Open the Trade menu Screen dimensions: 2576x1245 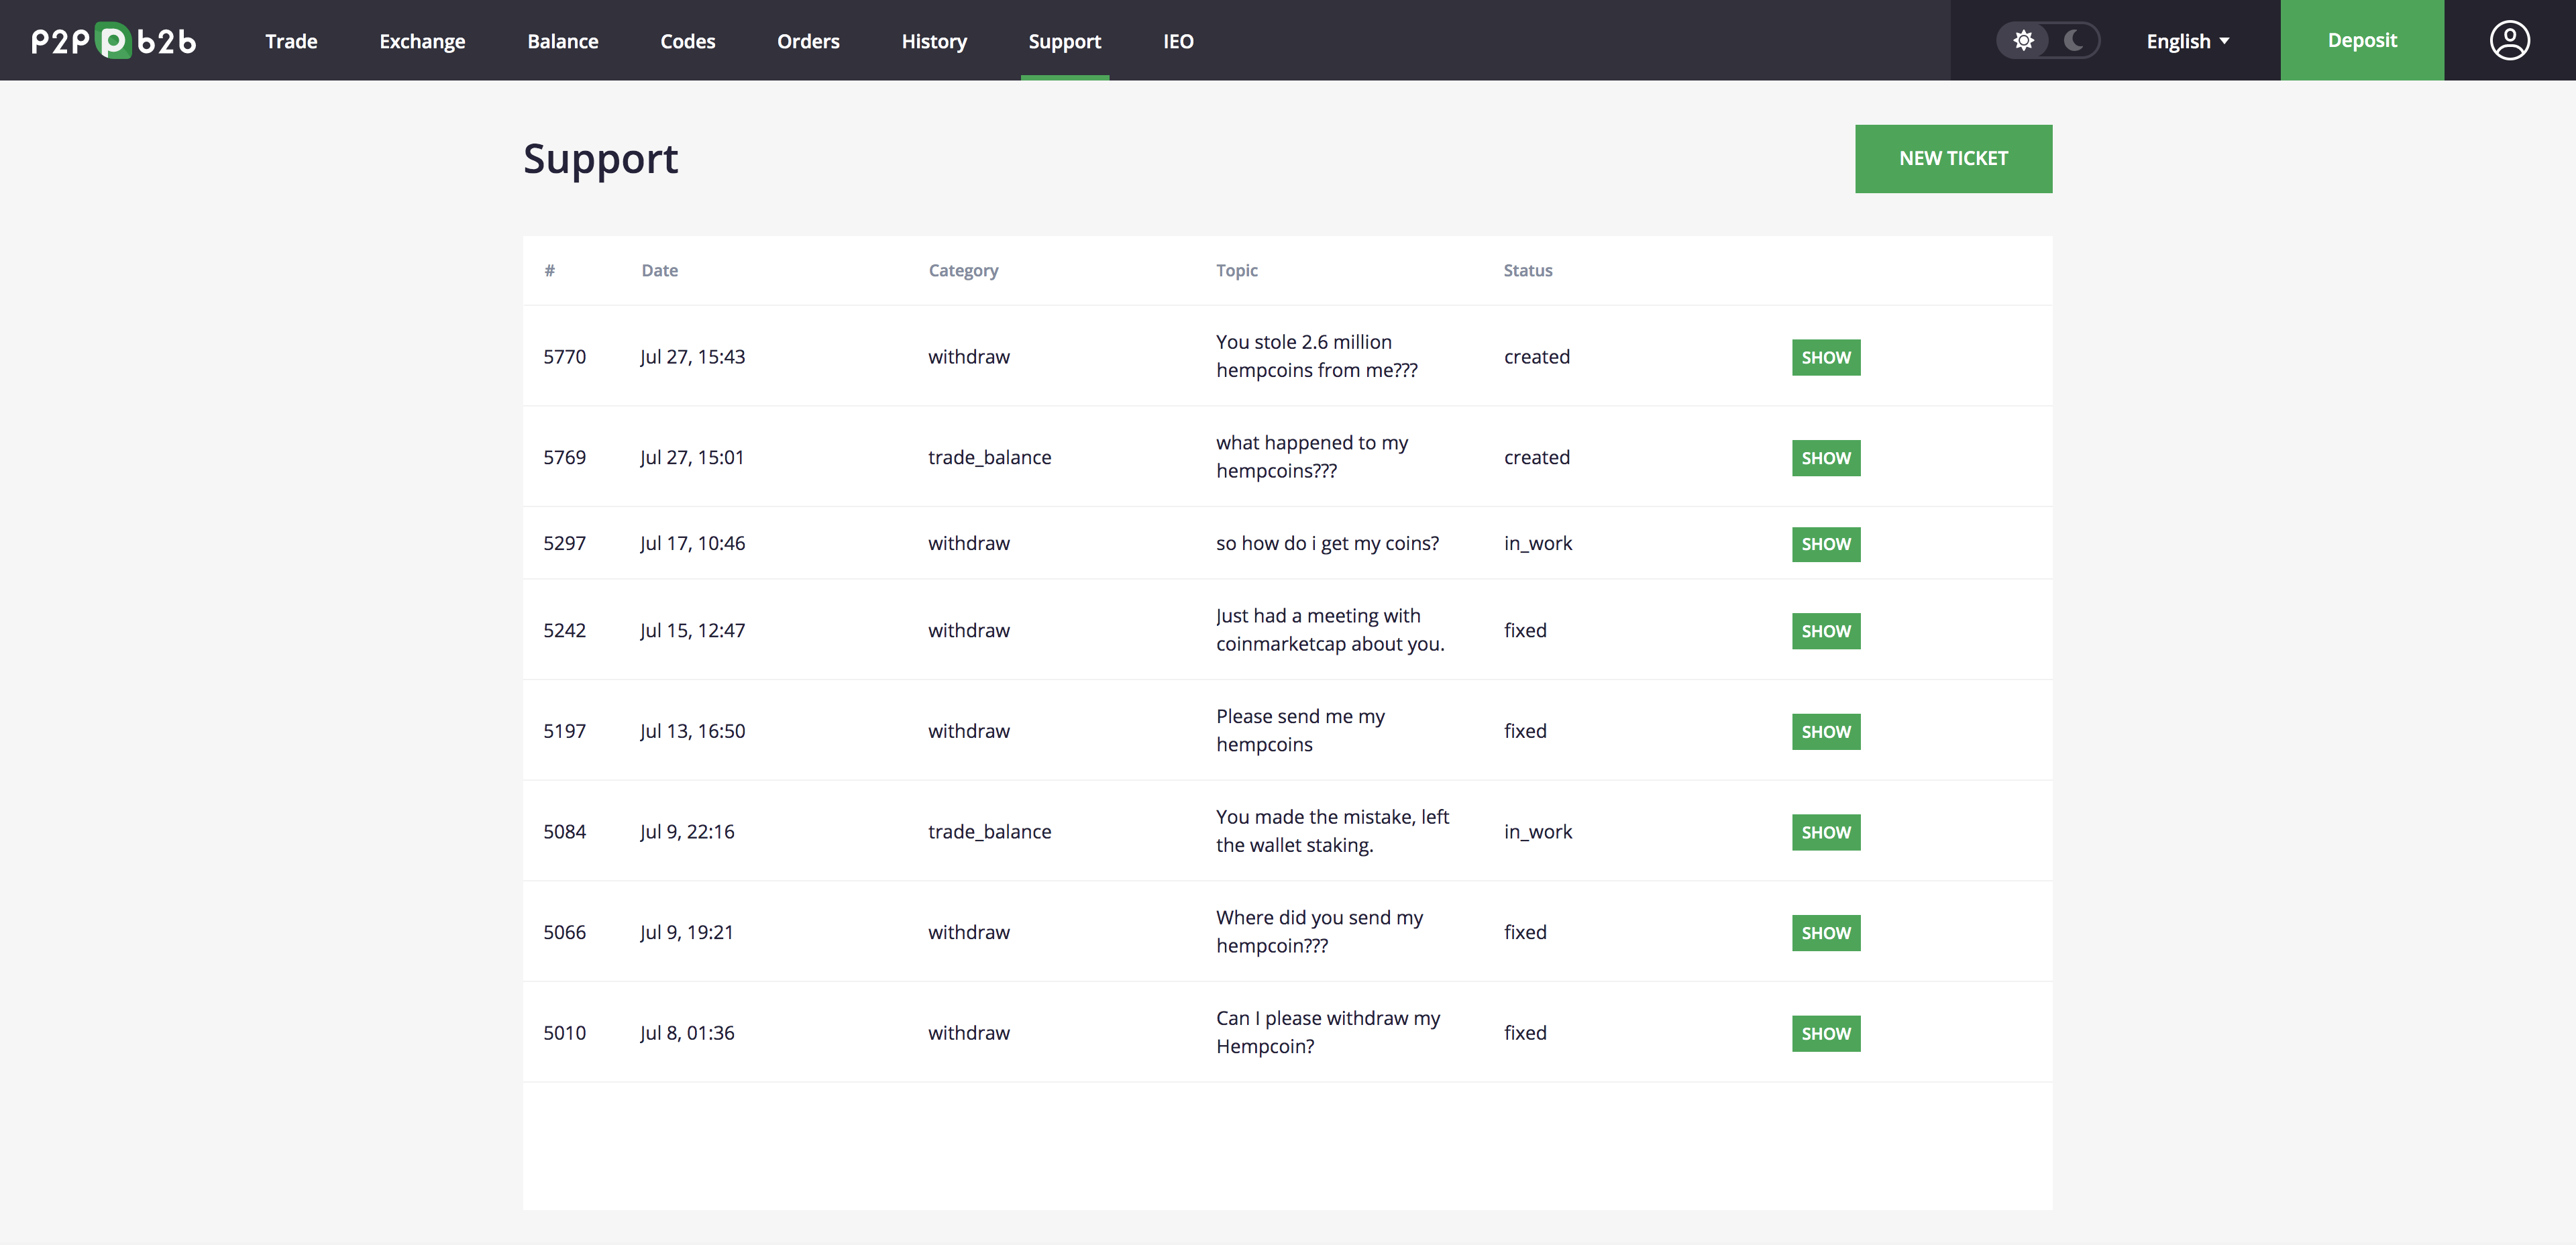pos(291,41)
